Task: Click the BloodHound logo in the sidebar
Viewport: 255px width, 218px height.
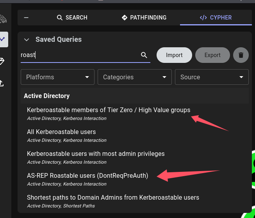Action: coord(3,19)
